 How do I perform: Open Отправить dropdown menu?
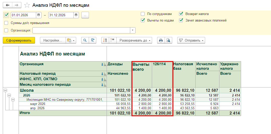[191, 40]
